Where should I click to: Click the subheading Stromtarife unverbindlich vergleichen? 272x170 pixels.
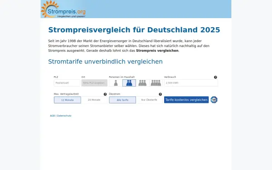(x=105, y=62)
